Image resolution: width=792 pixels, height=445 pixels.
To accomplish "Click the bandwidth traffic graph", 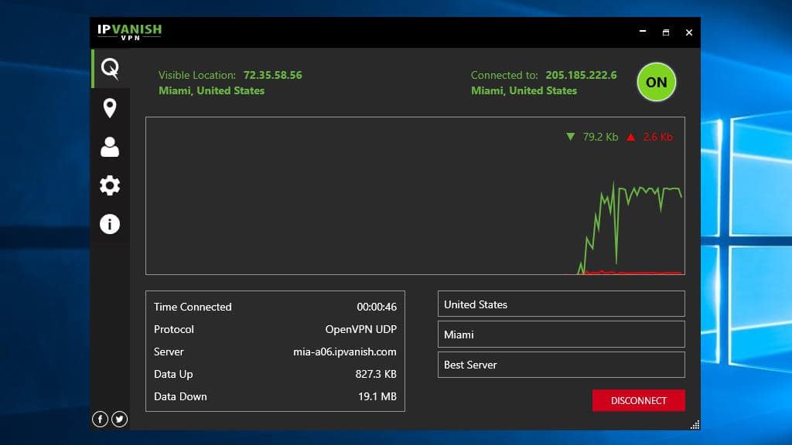I will coord(415,195).
